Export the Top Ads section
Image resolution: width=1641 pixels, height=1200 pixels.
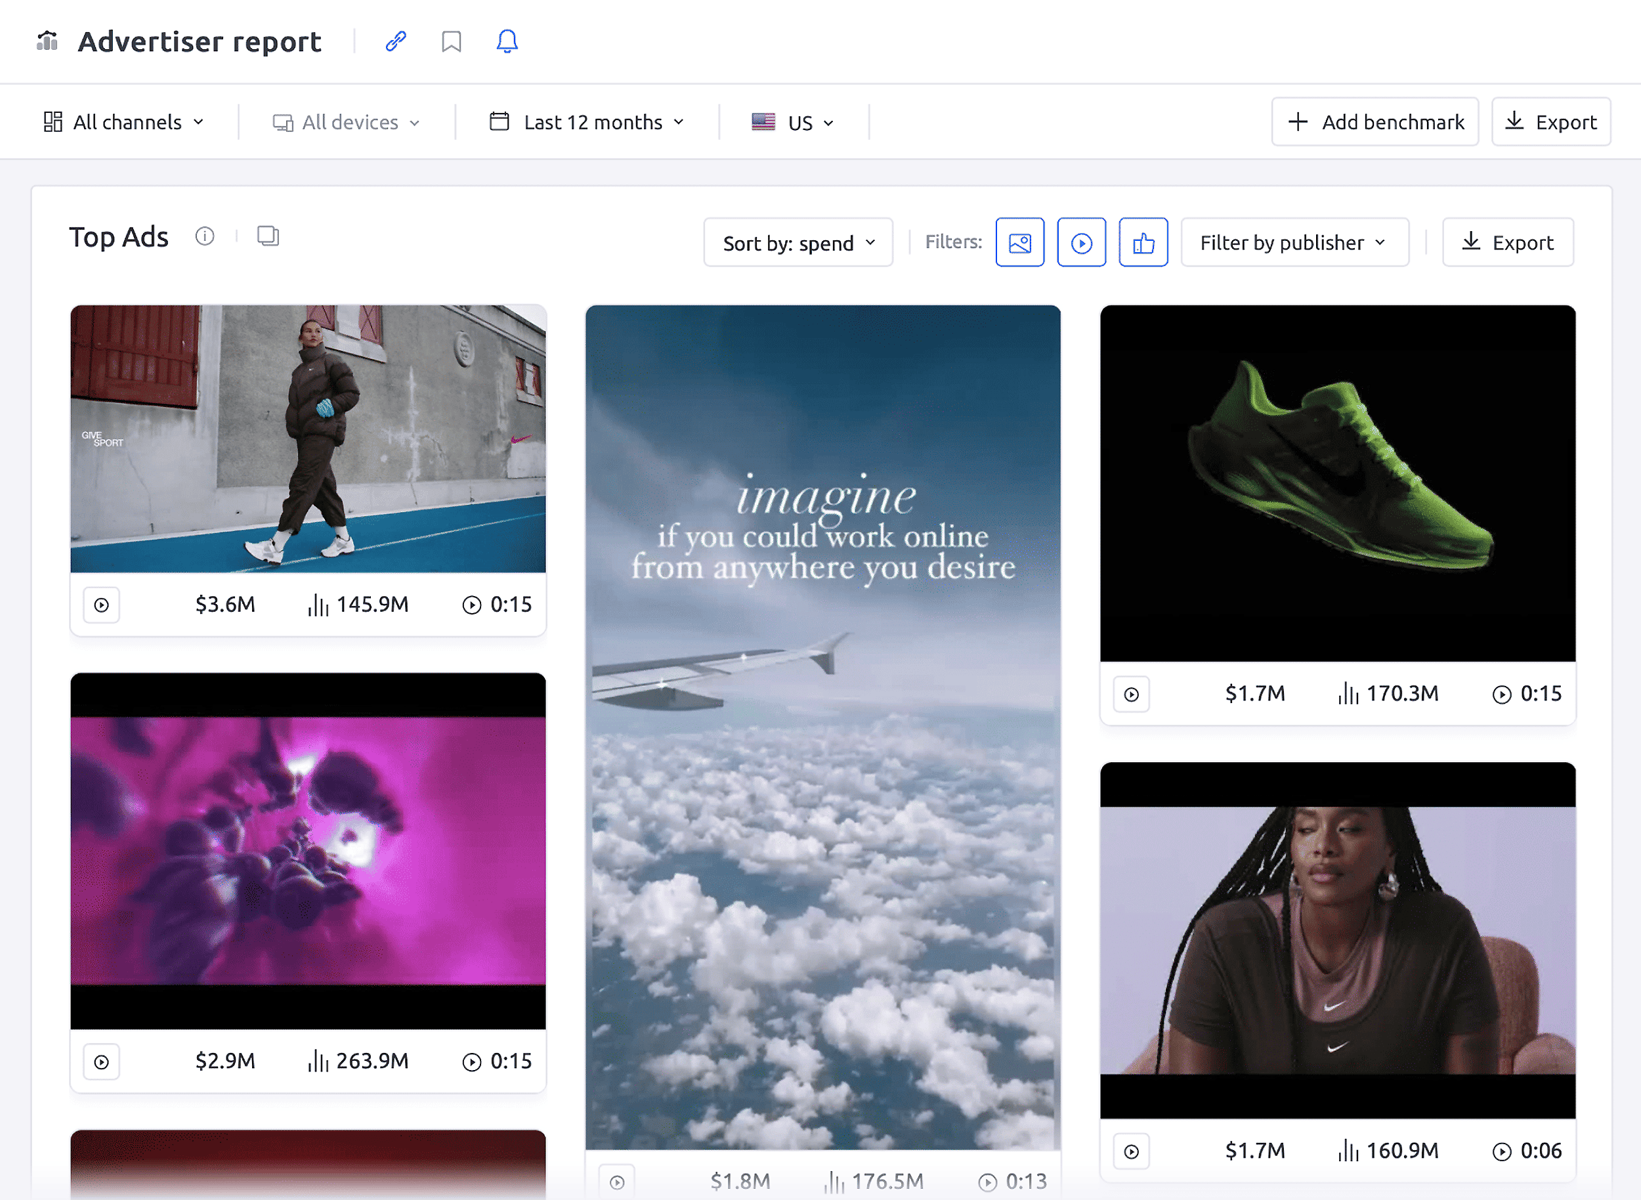point(1507,243)
